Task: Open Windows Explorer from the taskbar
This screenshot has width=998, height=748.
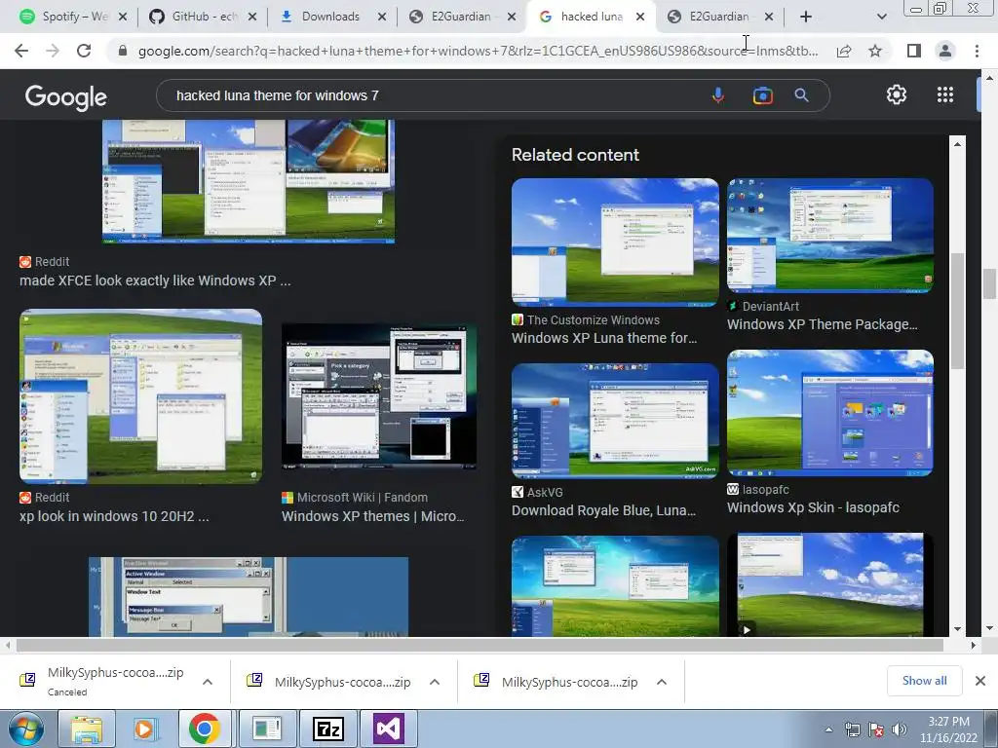Action: pyautogui.click(x=86, y=729)
